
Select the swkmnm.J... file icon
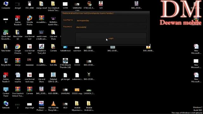[77, 77]
